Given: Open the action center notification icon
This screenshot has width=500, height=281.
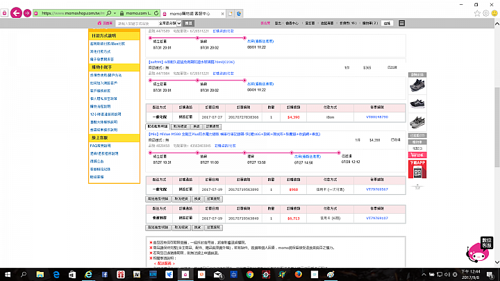Looking at the screenshot, I should click(490, 274).
